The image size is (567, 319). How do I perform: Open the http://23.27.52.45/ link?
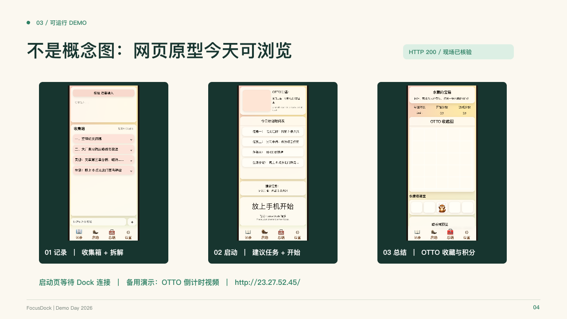click(268, 282)
